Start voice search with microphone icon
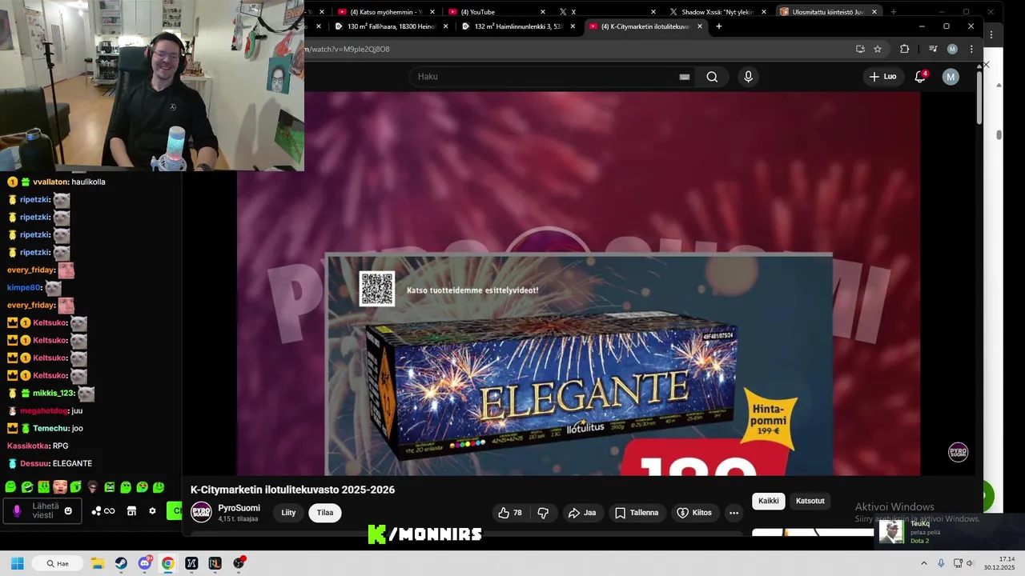Screen dimensions: 1025x576 point(748,77)
